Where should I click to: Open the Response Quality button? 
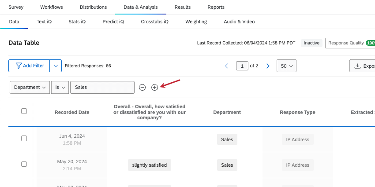tap(350, 43)
